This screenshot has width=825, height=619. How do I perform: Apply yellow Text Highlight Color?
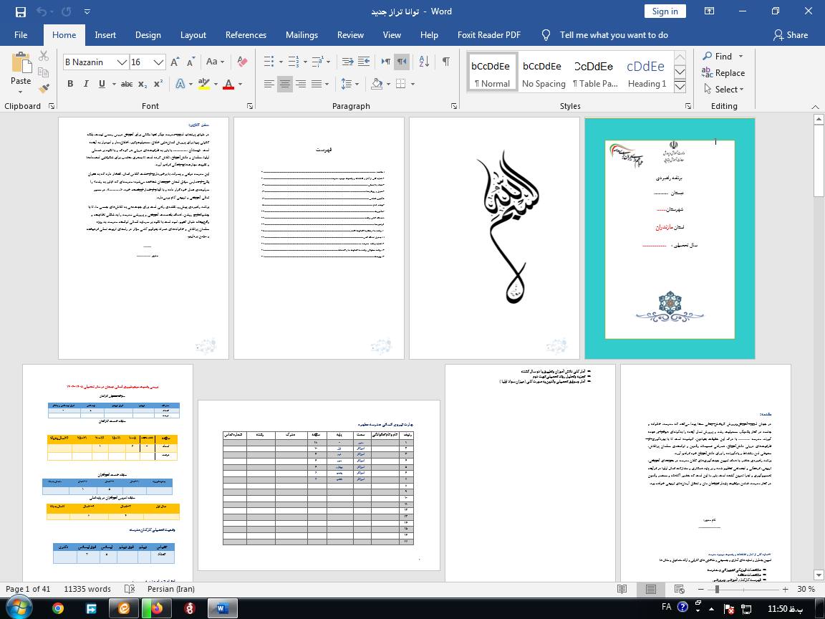204,84
